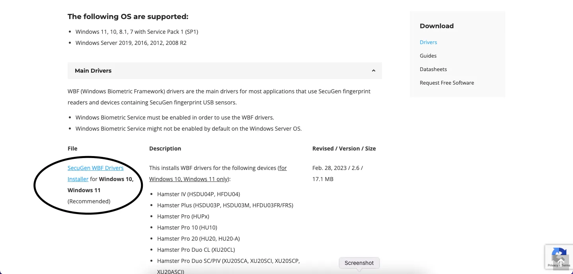Screen dimensions: 573x274
Task: Select "Hamster Pro (HUPx)" list item
Action: [183, 216]
